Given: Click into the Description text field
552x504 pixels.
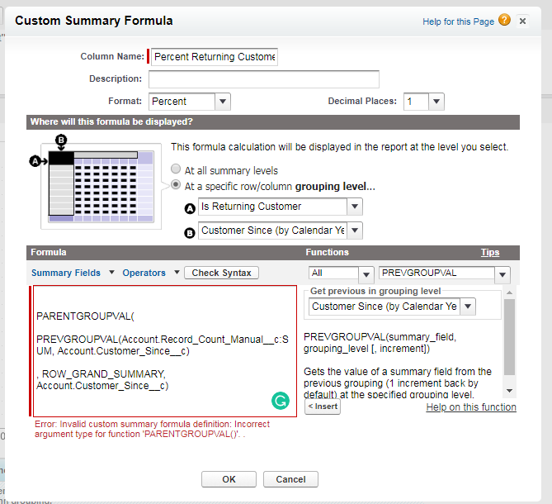Looking at the screenshot, I should (263, 79).
